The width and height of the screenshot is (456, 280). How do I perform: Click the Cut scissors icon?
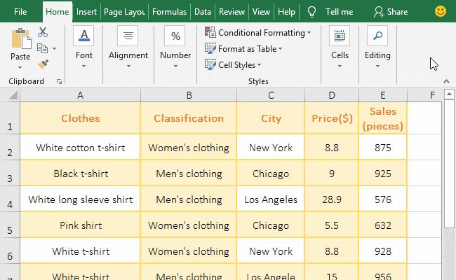(x=43, y=32)
